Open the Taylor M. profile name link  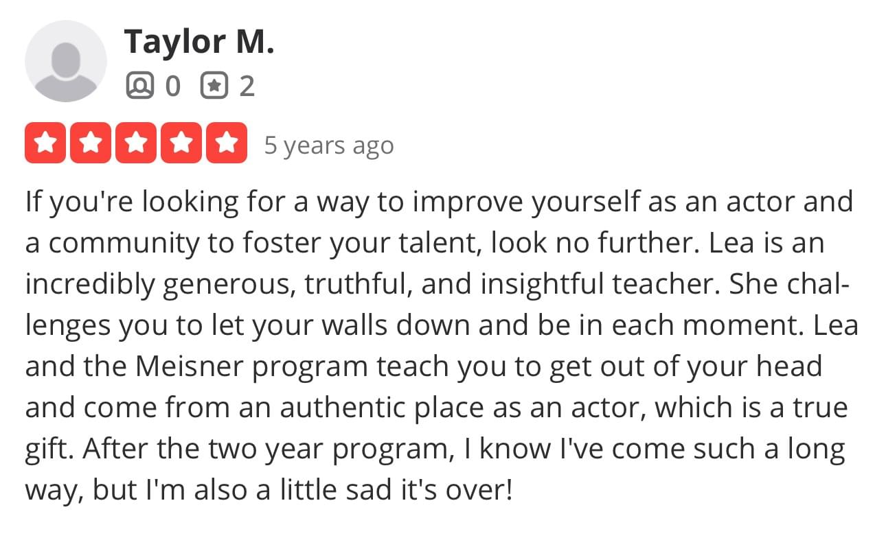(x=199, y=43)
